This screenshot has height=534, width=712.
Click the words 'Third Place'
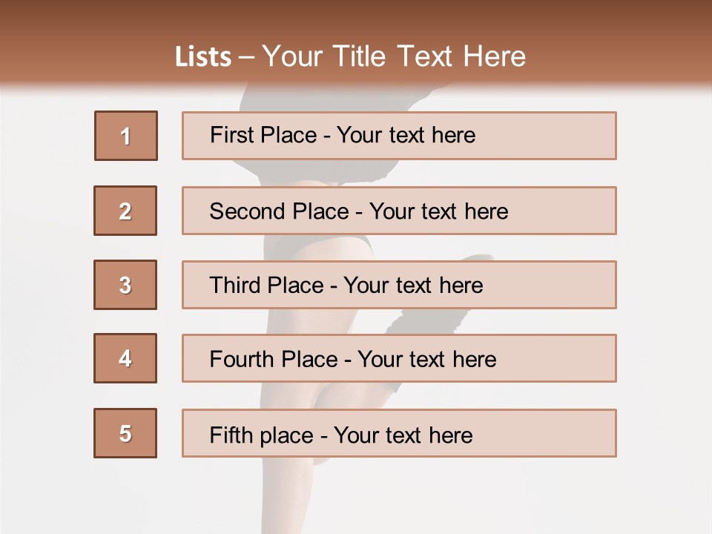pyautogui.click(x=266, y=285)
